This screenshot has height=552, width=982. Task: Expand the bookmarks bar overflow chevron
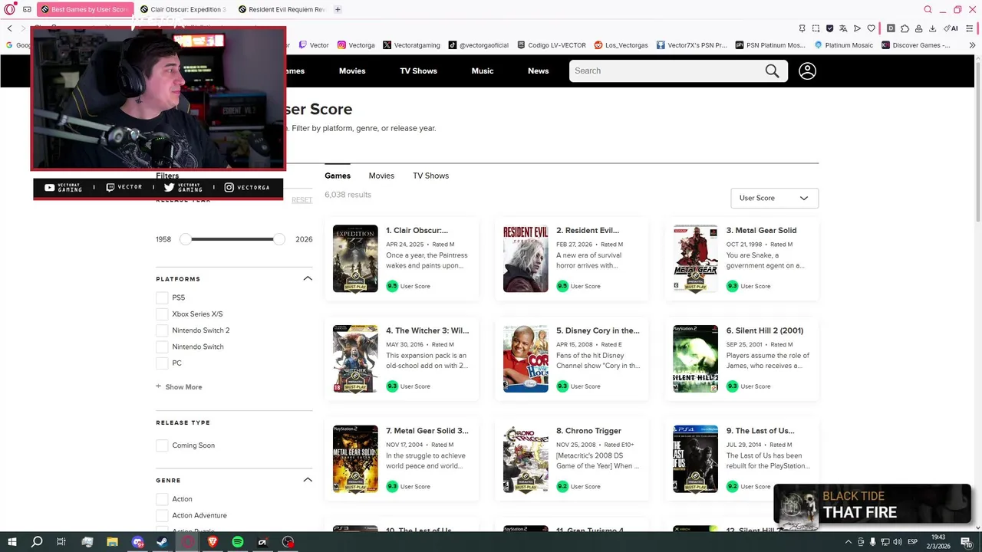[x=972, y=45]
